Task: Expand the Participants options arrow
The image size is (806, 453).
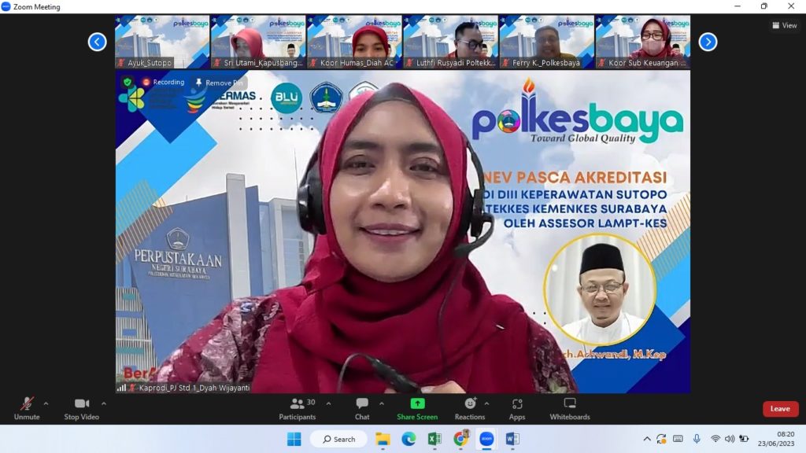Action: coord(328,403)
